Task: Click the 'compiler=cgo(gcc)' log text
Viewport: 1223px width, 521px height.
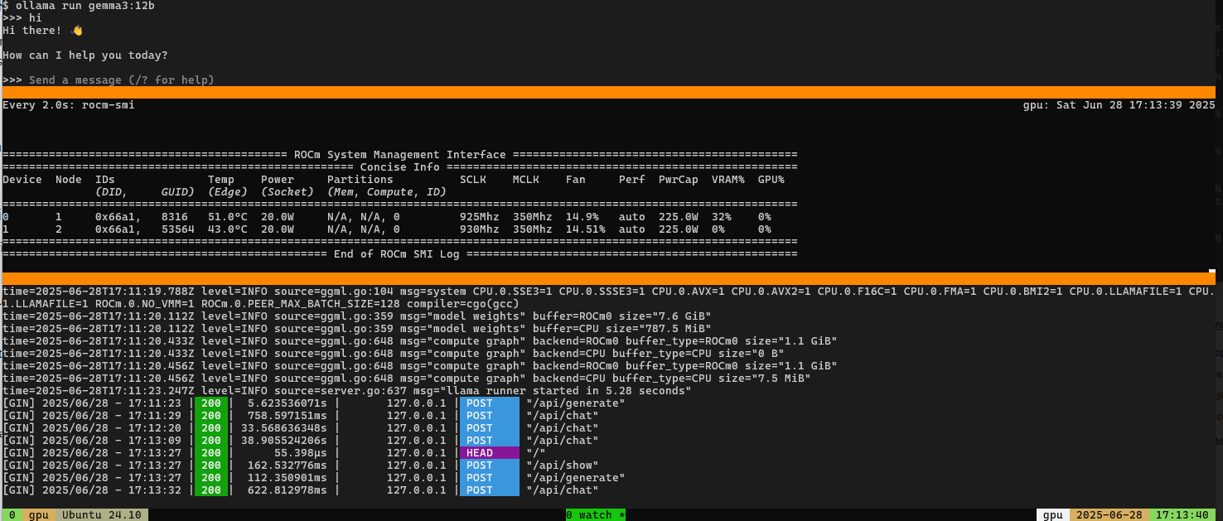Action: pos(463,304)
